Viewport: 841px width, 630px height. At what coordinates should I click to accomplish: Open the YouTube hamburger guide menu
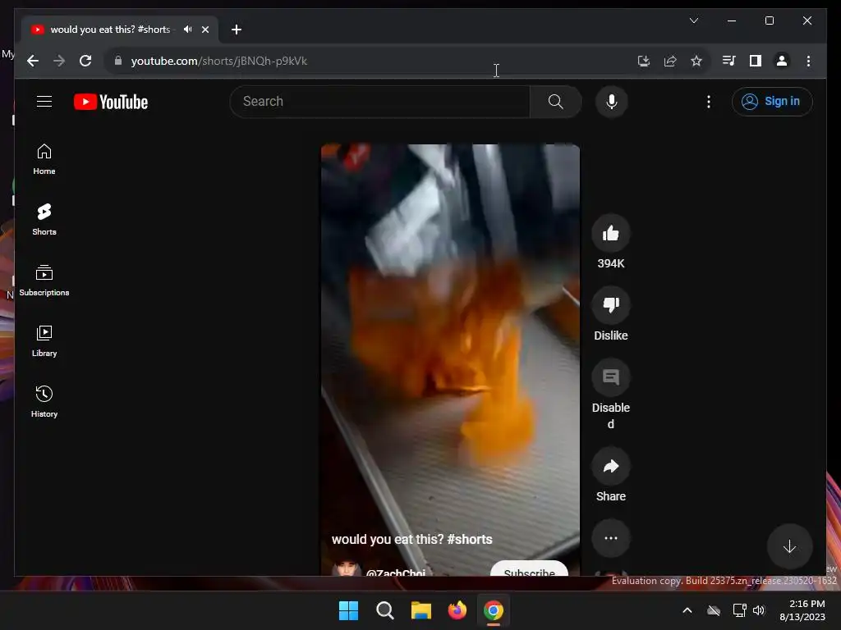[44, 101]
